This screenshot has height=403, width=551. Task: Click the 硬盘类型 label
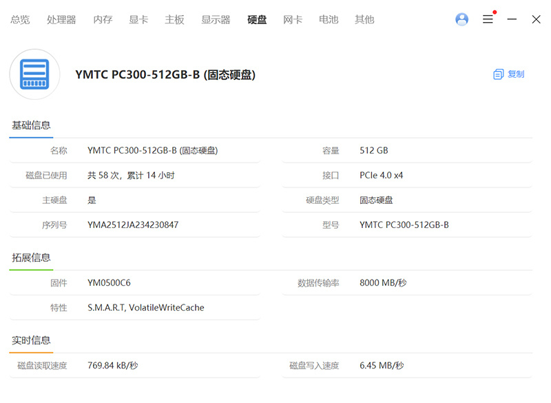tap(322, 200)
